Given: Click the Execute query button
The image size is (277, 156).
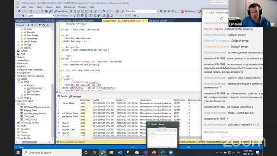Looking at the screenshot, I should click(62, 16).
